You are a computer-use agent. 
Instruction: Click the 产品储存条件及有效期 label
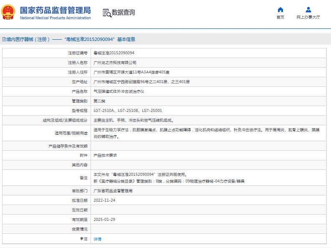tap(68, 146)
